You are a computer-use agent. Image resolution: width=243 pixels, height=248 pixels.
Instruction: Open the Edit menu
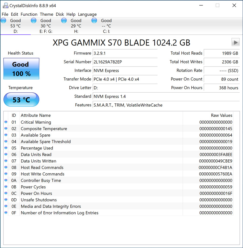(x=14, y=14)
